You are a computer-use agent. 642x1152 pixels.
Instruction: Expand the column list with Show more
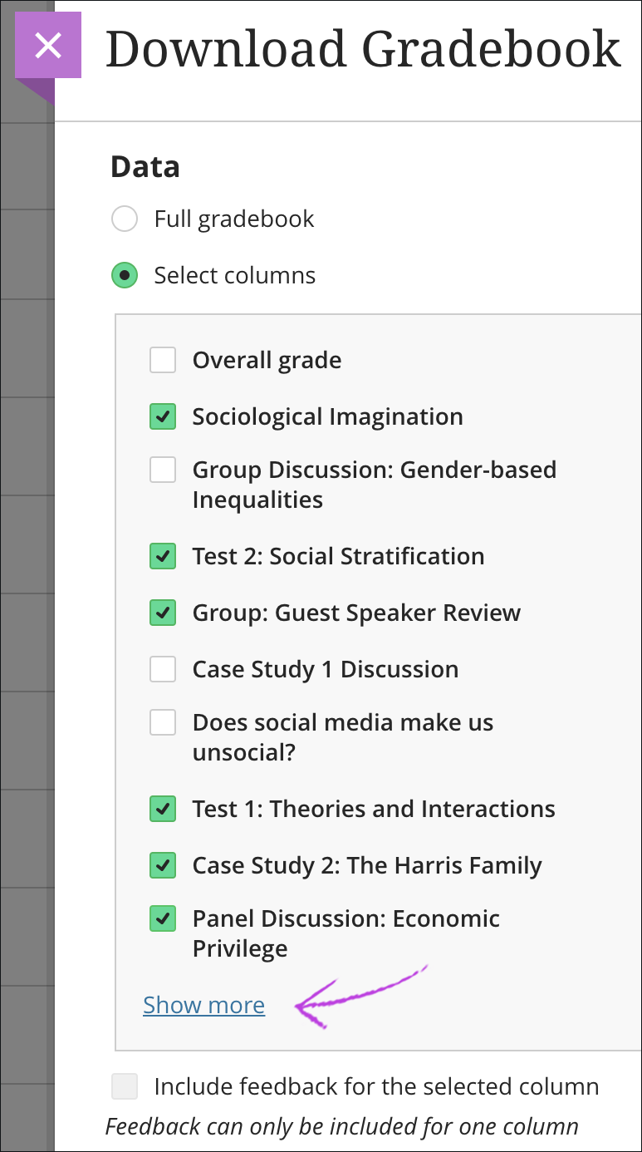pos(203,1005)
